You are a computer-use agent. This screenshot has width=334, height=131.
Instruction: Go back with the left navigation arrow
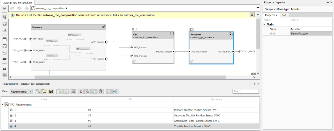coord(12,8)
